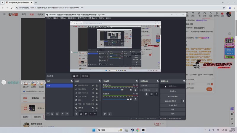Open OBS 视图 menu
This screenshot has width=237, height=133.
point(63,18)
